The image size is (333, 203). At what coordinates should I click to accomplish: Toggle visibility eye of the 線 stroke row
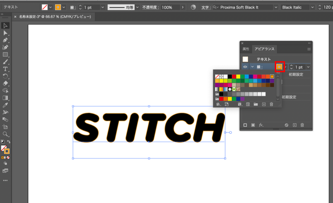click(x=245, y=67)
